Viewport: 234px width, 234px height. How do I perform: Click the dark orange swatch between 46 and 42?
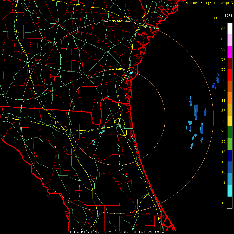[x=230, y=86]
